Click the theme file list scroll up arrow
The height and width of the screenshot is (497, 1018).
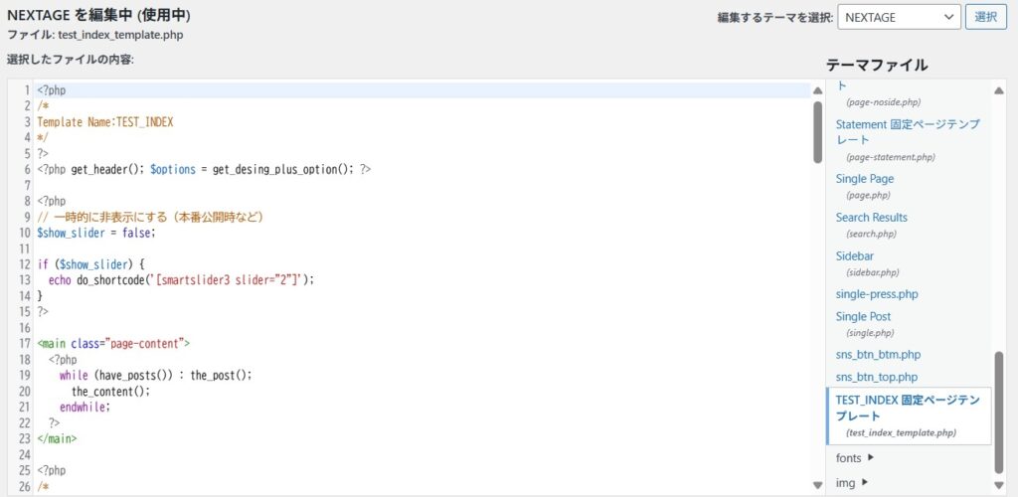click(999, 90)
